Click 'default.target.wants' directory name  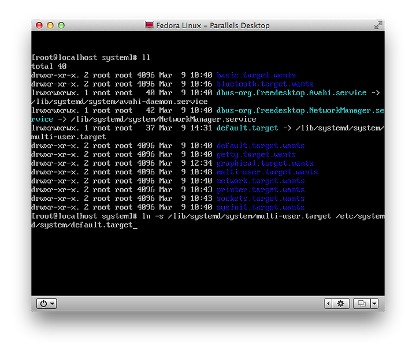(261, 146)
